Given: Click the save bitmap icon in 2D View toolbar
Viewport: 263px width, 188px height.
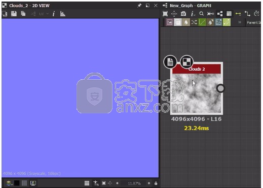Looking at the screenshot, I should tap(14, 14).
